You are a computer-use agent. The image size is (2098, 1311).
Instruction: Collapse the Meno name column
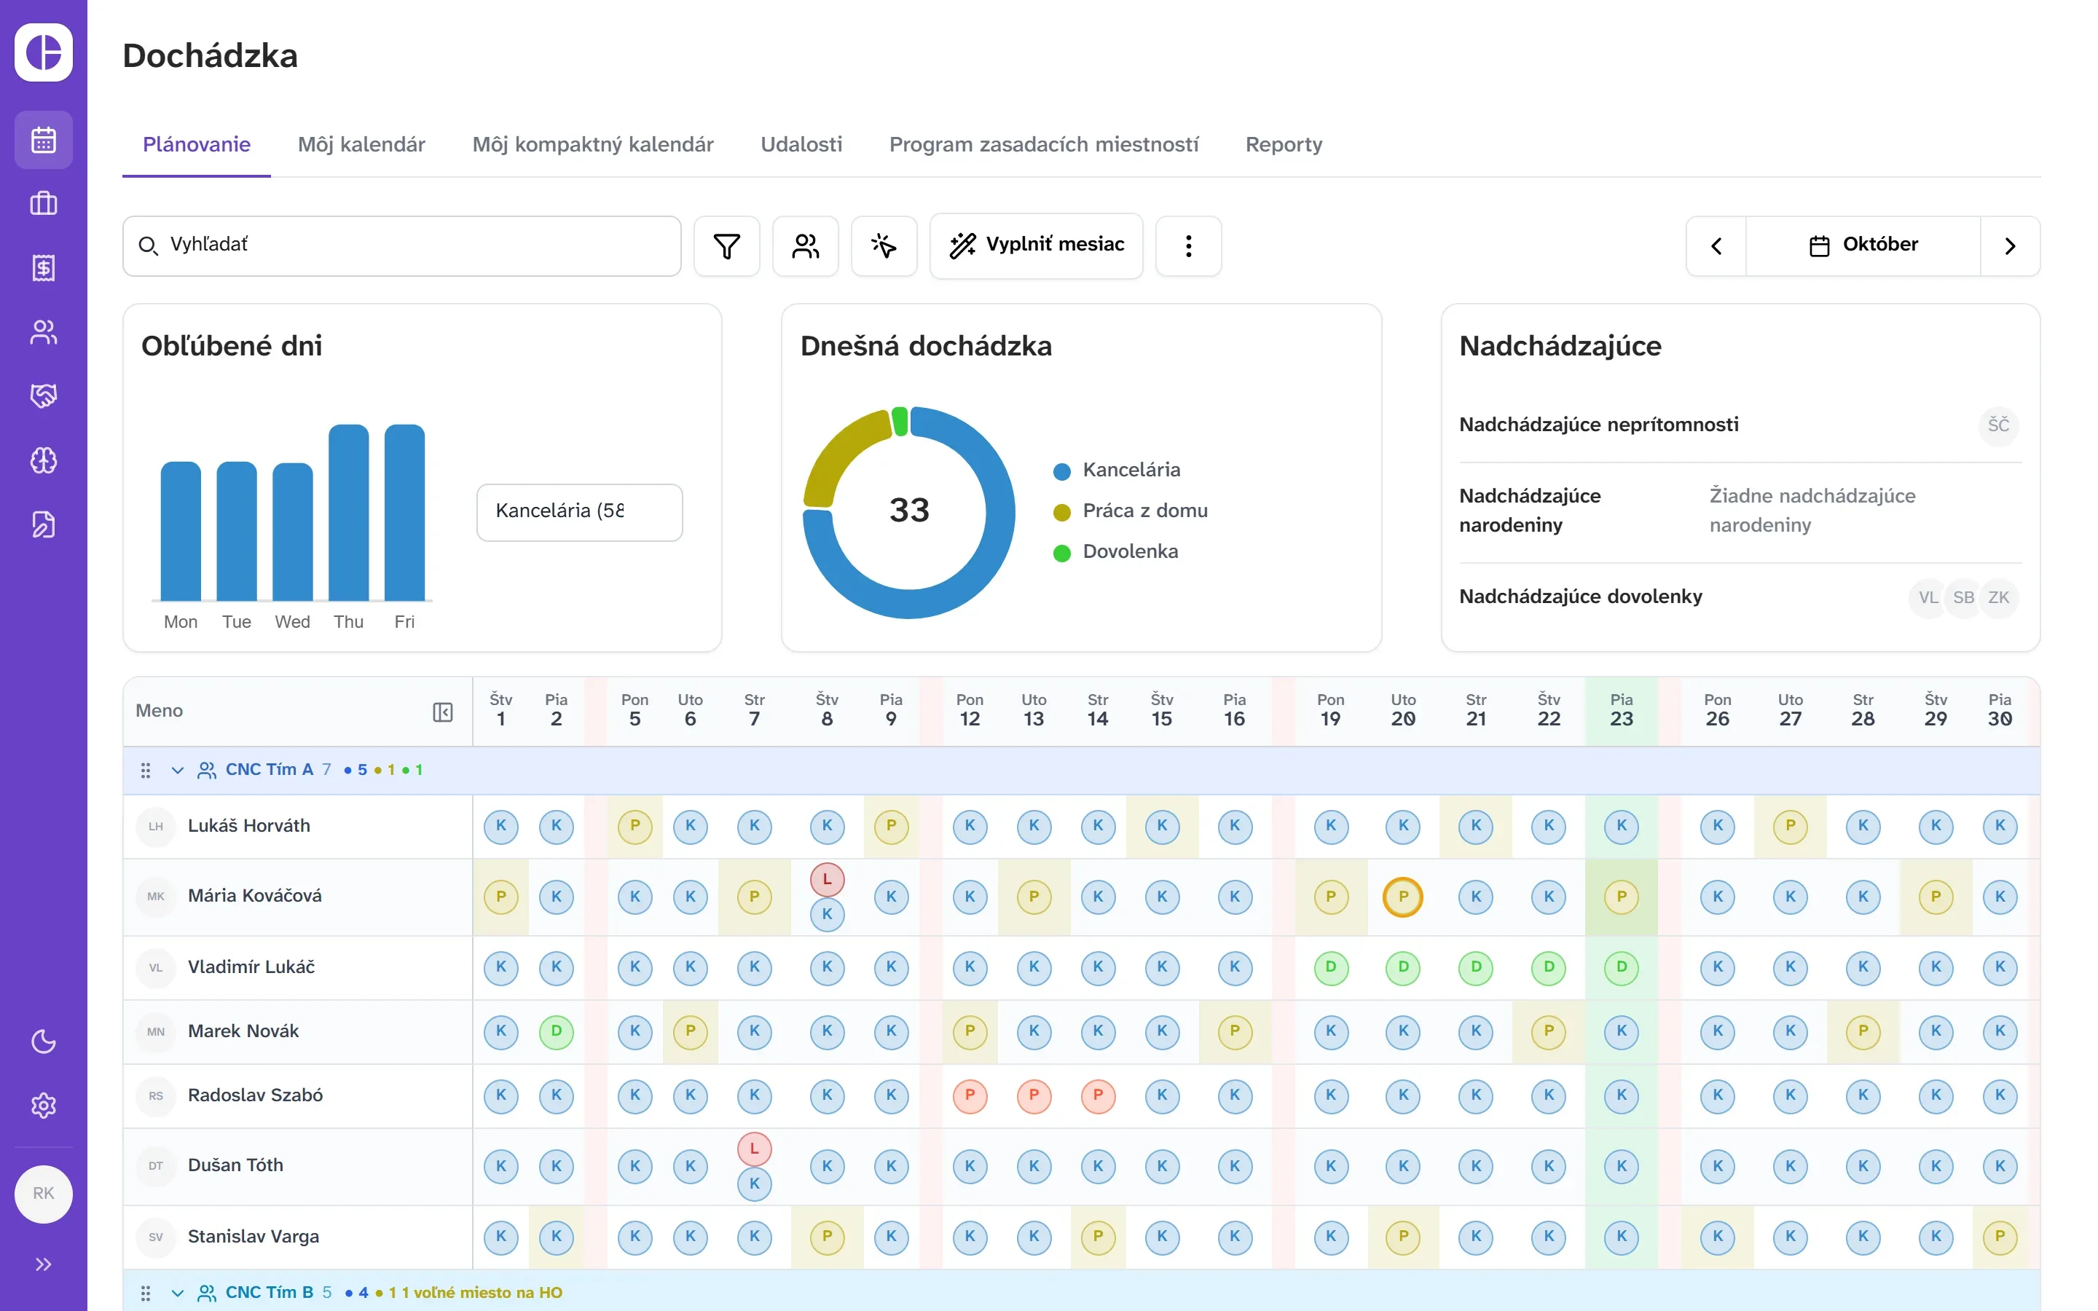442,712
